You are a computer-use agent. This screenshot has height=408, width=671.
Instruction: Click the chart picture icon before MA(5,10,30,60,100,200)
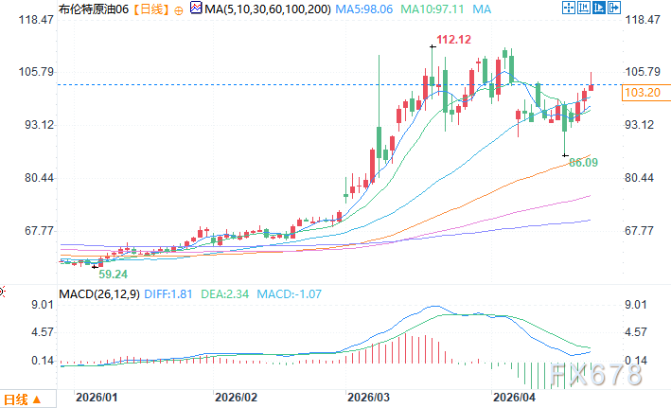pyautogui.click(x=196, y=9)
